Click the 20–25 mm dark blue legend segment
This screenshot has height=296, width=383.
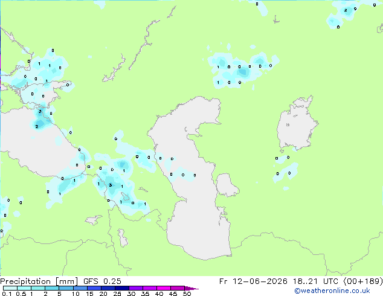tap(108, 288)
